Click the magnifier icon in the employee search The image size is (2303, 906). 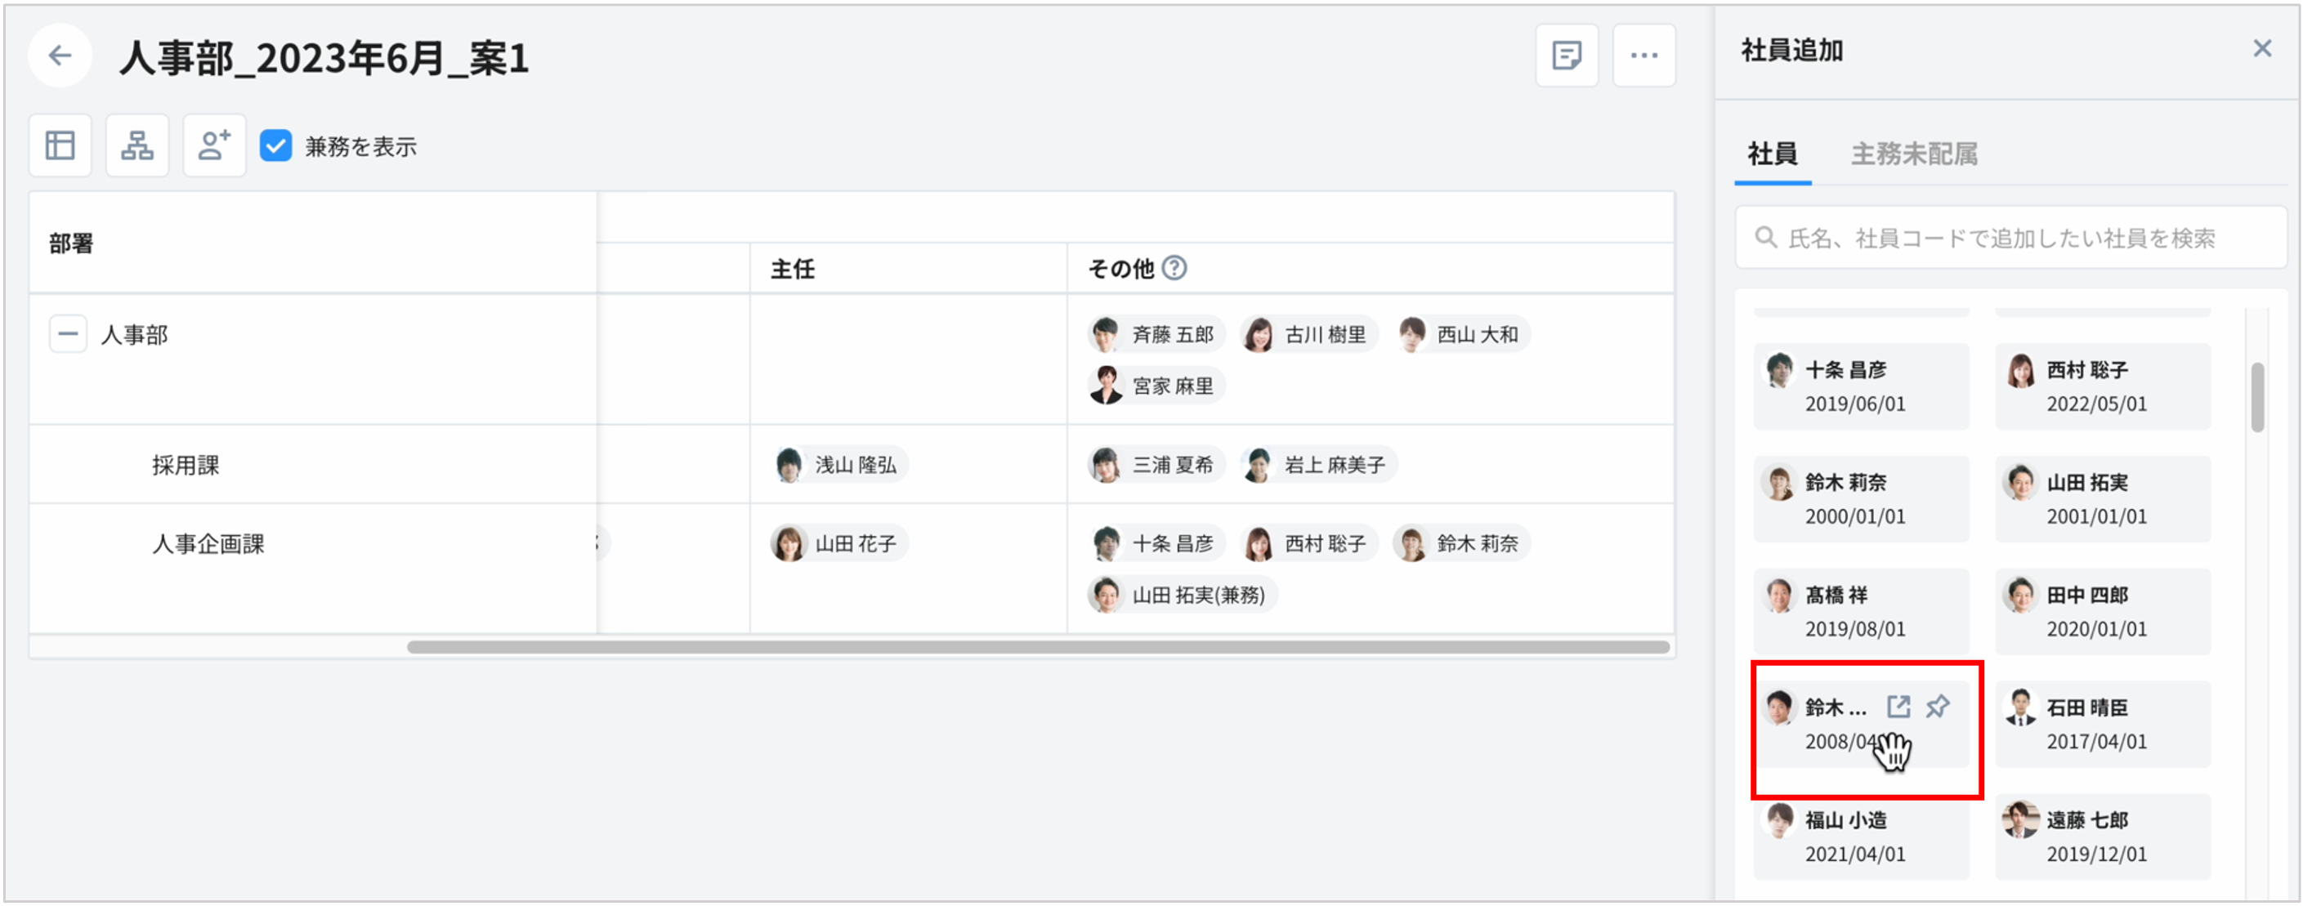(x=1766, y=238)
